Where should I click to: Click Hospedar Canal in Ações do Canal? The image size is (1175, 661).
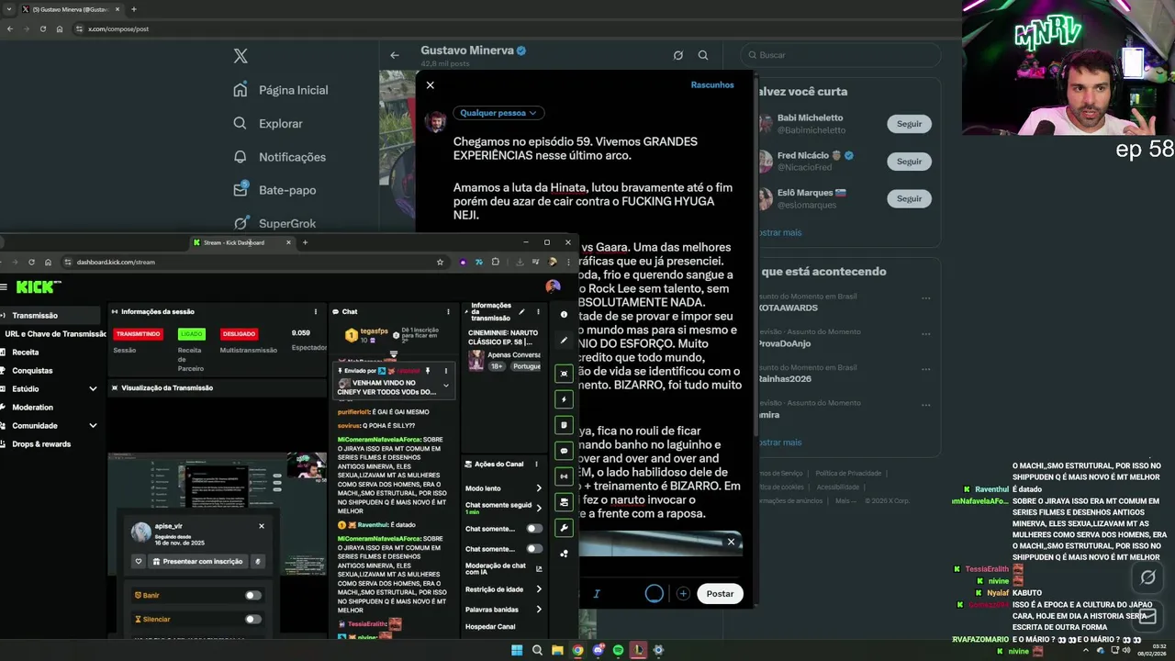[x=490, y=627]
